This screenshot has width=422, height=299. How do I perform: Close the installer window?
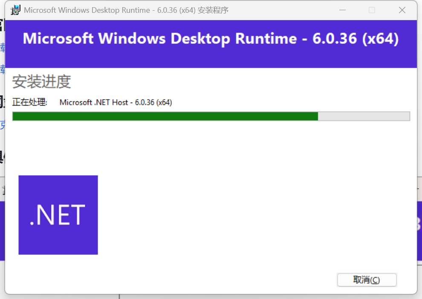pyautogui.click(x=402, y=10)
